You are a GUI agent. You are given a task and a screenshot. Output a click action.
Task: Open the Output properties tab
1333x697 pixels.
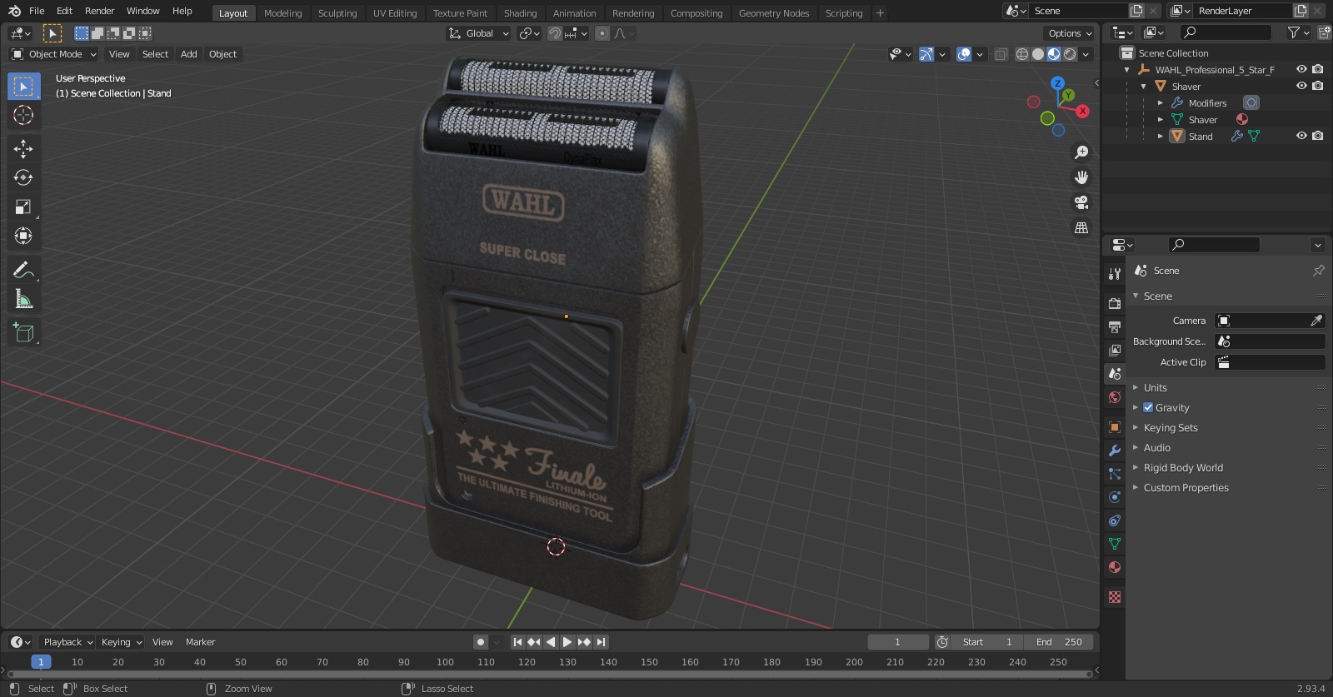click(x=1115, y=326)
